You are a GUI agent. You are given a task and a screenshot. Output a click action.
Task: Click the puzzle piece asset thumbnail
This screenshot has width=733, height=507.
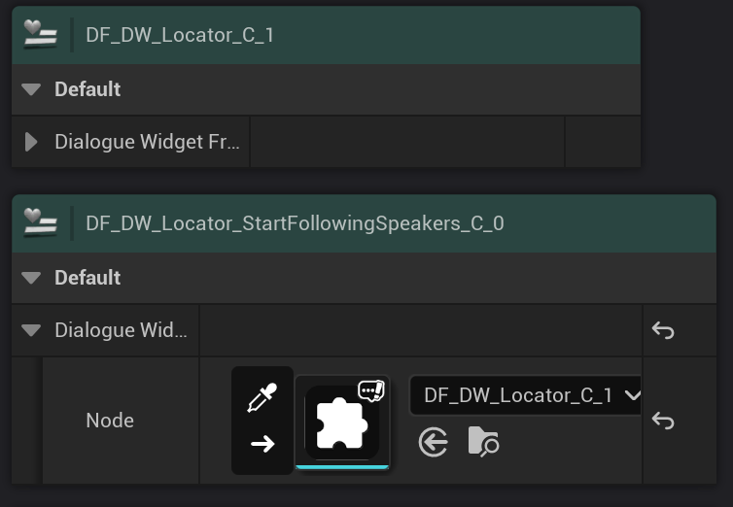point(341,423)
